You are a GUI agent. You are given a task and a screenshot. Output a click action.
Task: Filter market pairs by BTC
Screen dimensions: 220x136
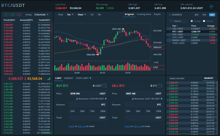click(x=196, y=15)
